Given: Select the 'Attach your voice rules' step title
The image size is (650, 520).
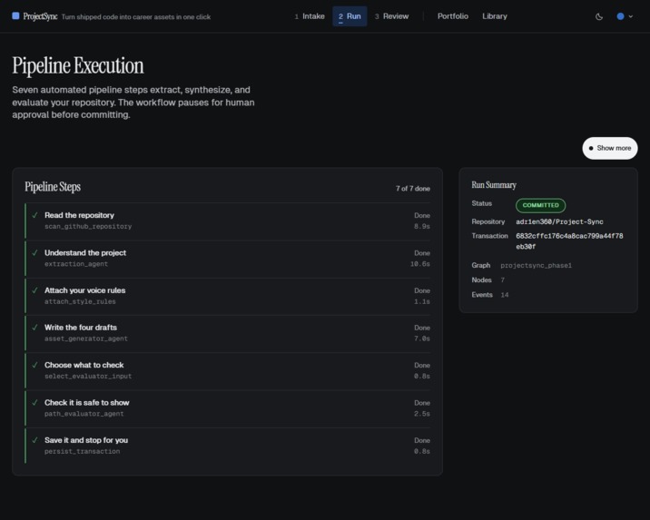Looking at the screenshot, I should 84,290.
